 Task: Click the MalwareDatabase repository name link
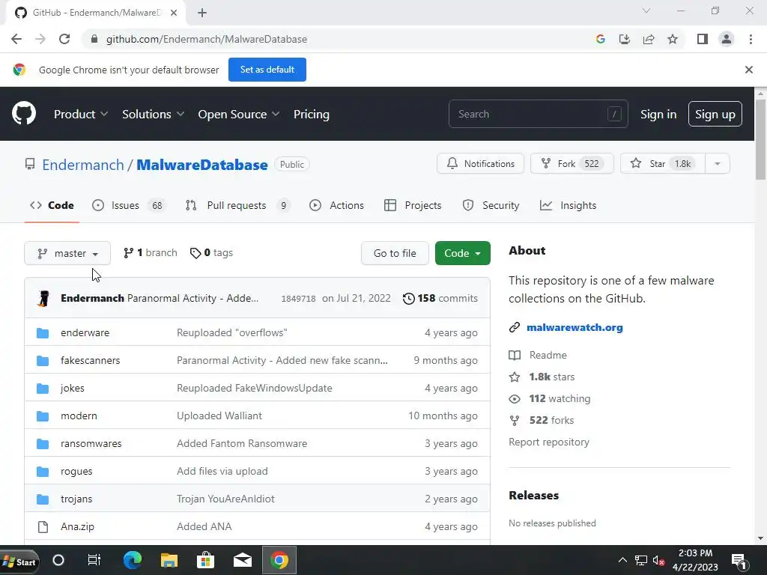[x=202, y=165]
